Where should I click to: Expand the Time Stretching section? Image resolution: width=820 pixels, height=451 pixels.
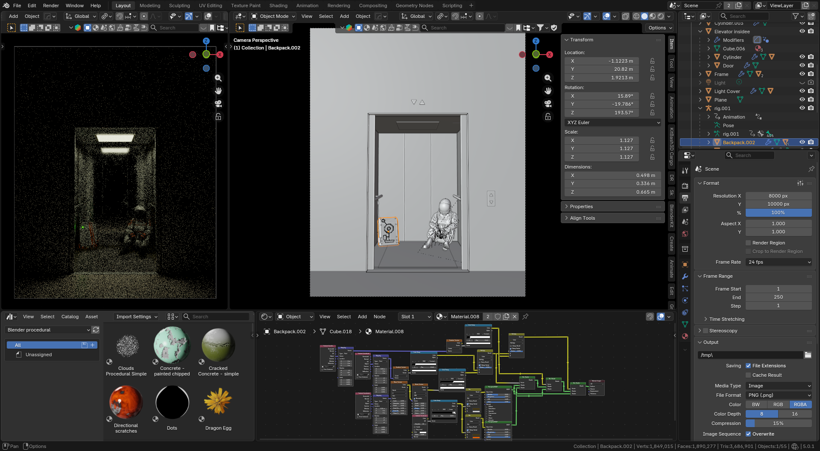[726, 319]
